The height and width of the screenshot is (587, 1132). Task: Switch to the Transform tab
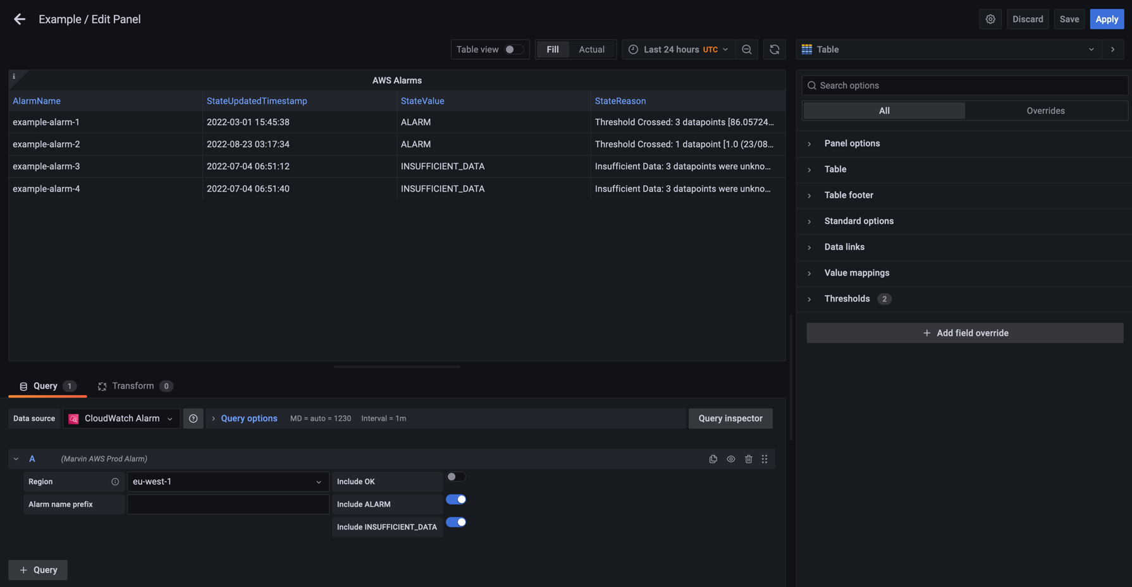tap(133, 386)
